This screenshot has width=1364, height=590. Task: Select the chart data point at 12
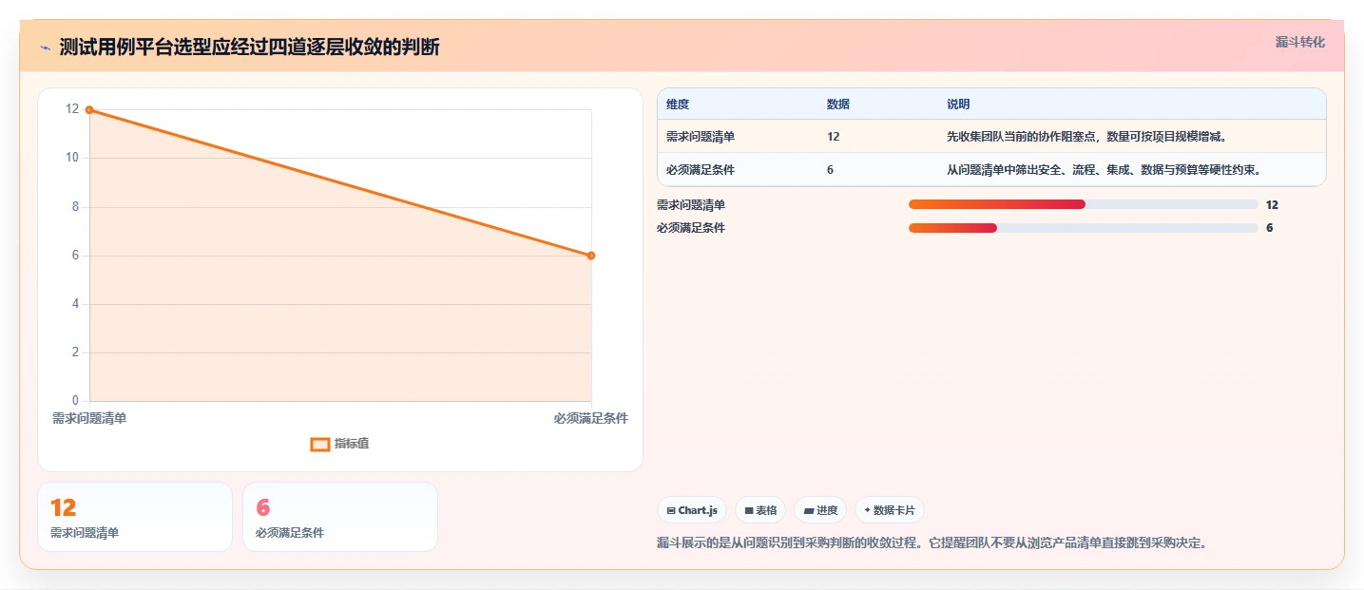point(89,109)
